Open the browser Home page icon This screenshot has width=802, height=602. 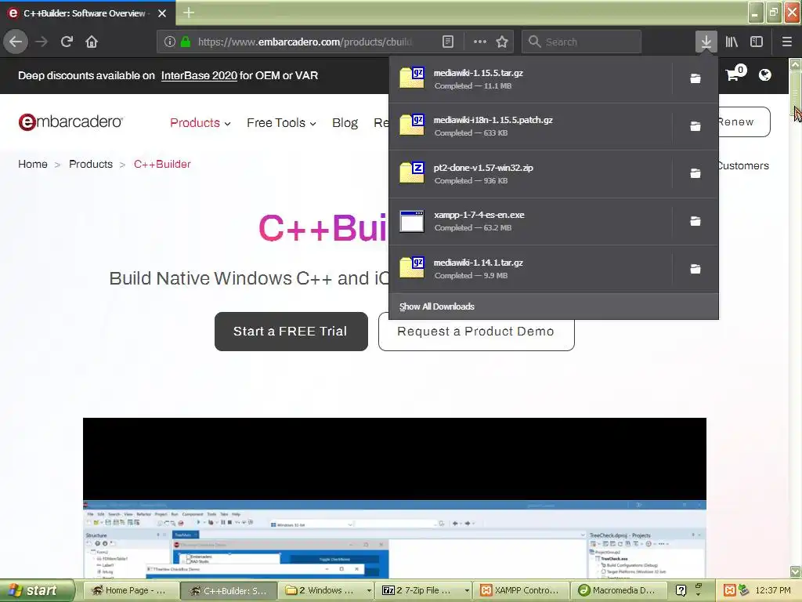click(x=92, y=42)
